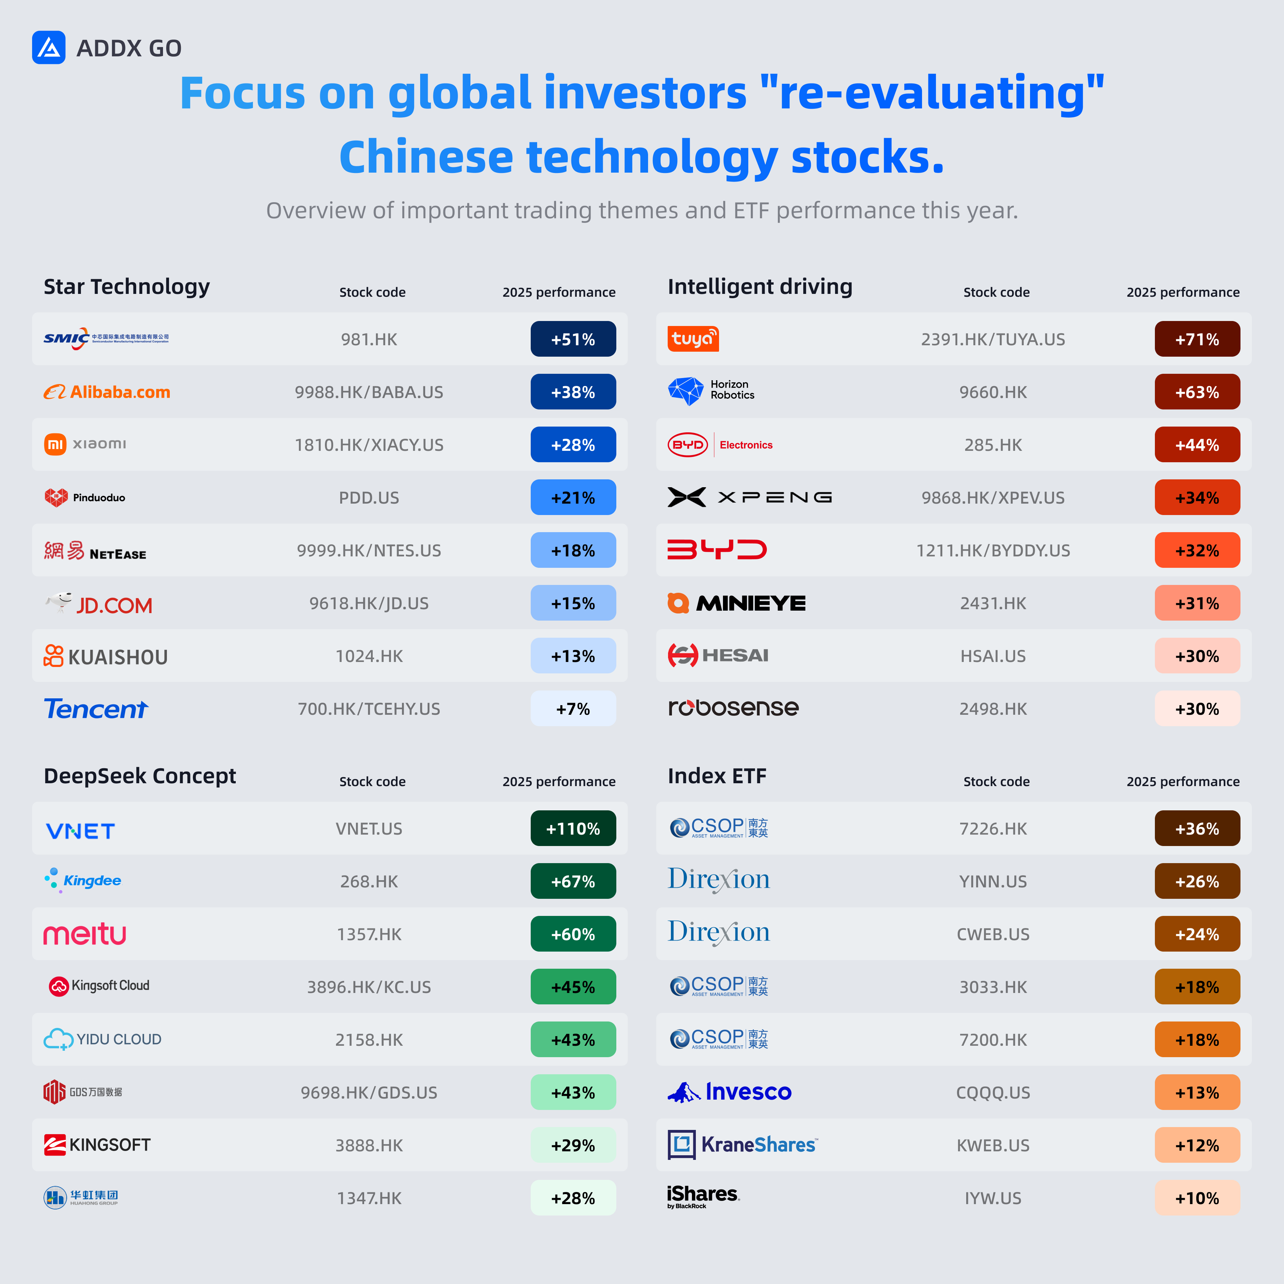
Task: Click the DeepSeek Concept section heading
Action: coord(139,776)
